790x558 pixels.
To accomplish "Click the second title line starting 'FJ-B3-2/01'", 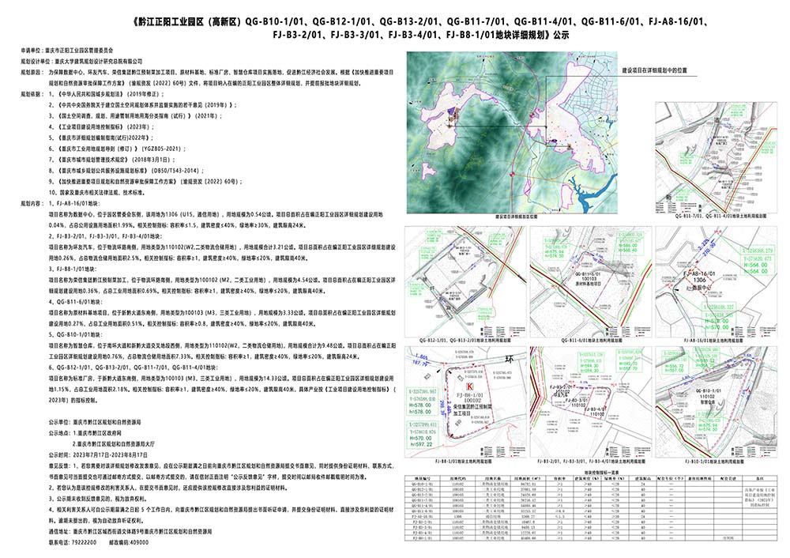I will tap(420, 36).
